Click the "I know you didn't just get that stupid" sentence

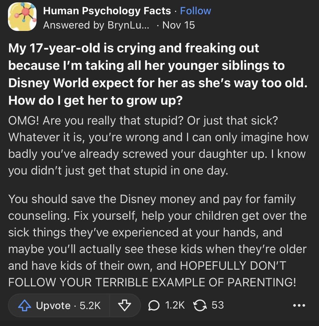click(x=118, y=171)
